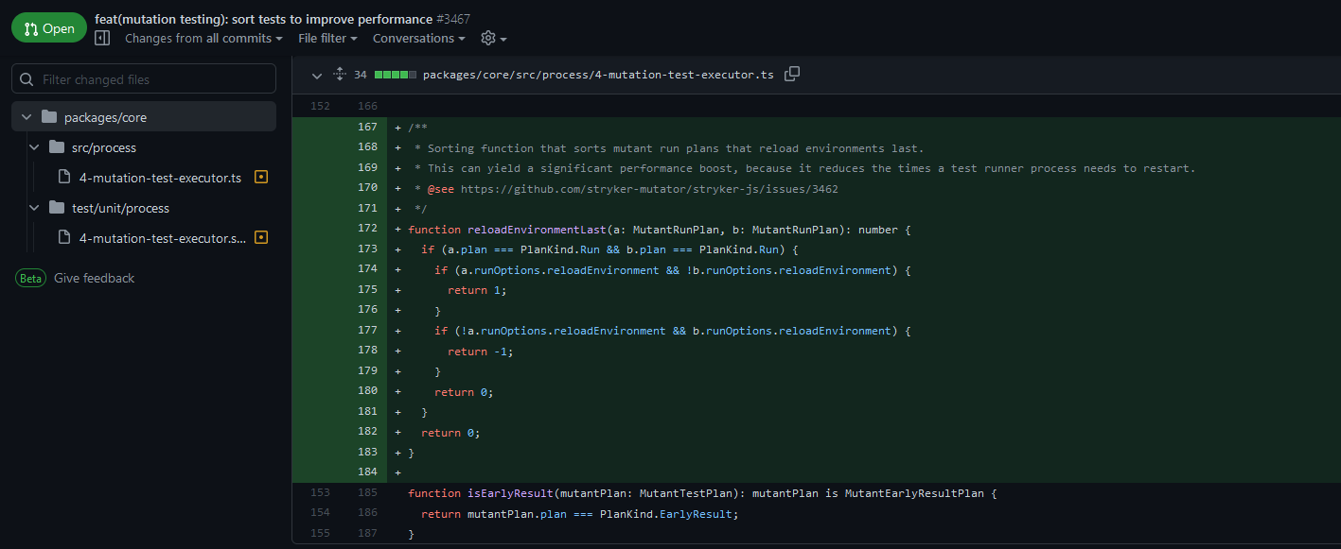1341x549 pixels.
Task: Open the diff settings gear menu
Action: pos(494,39)
